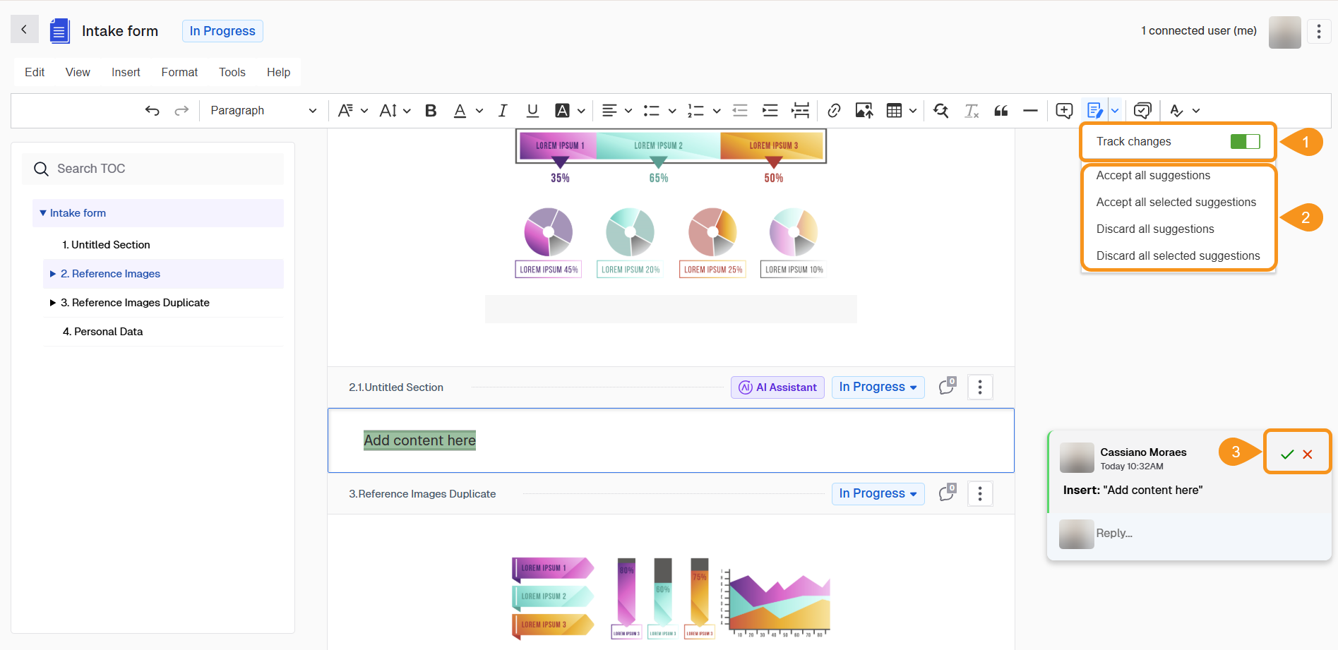Open the Format menu
1338x650 pixels.
179,72
